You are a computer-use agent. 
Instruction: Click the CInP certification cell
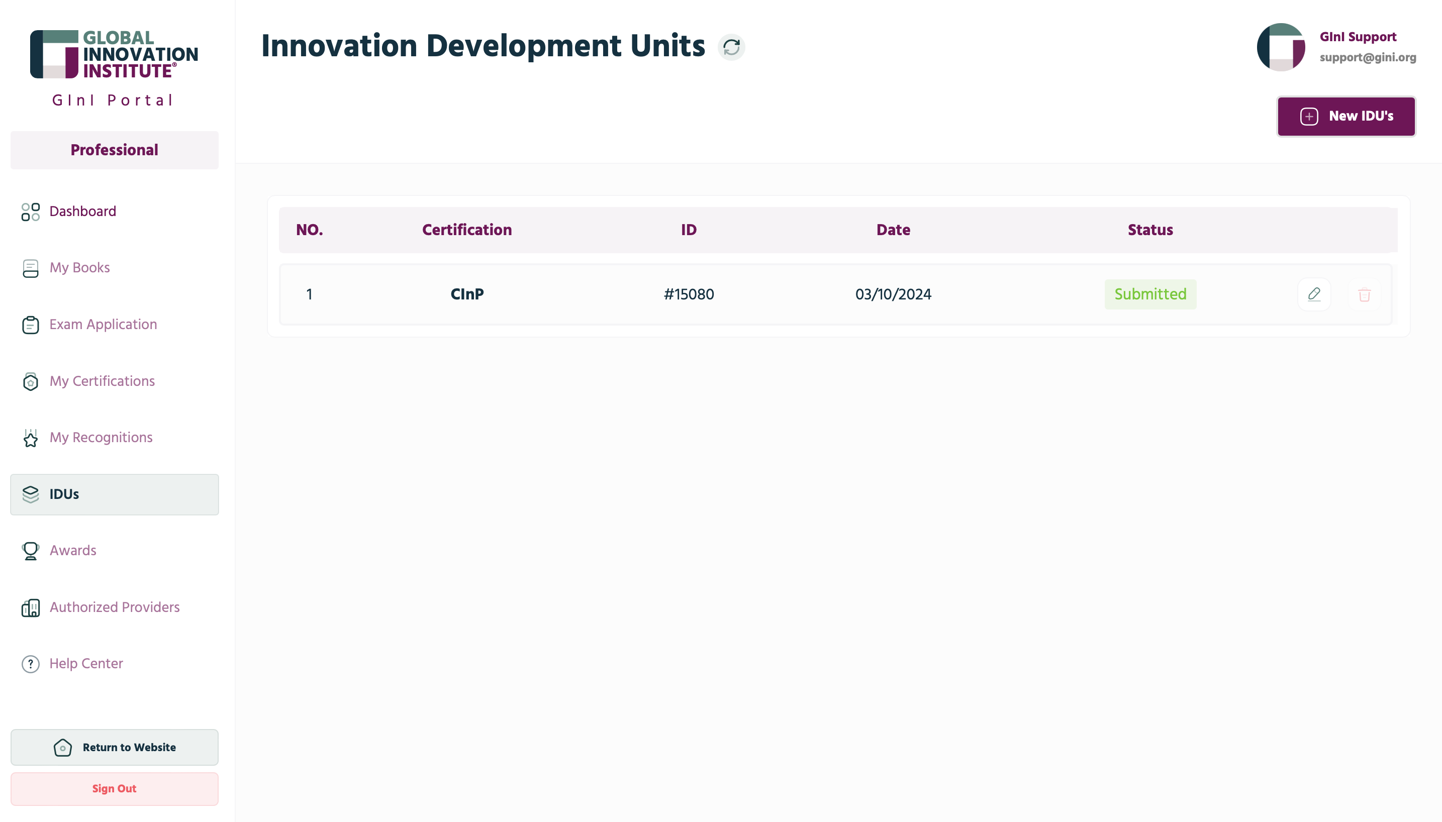[x=467, y=294]
